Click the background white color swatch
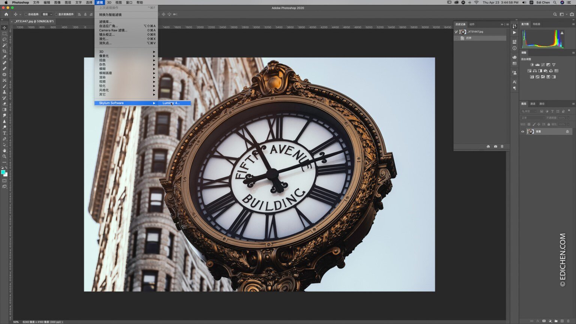This screenshot has width=576, height=324. pos(6,174)
